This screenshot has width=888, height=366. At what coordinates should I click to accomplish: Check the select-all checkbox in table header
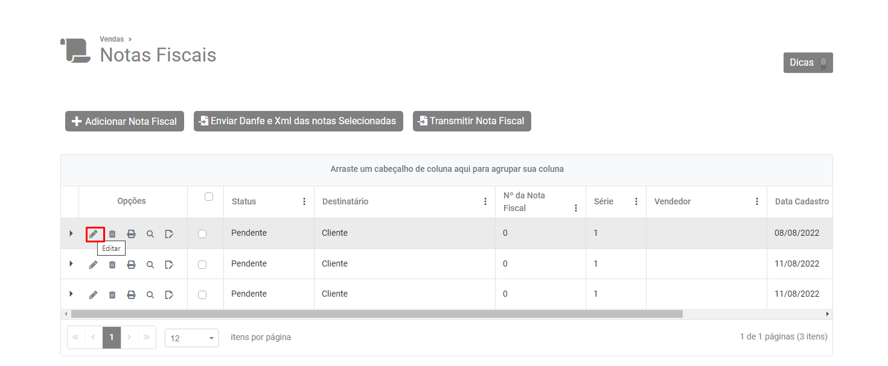(209, 197)
